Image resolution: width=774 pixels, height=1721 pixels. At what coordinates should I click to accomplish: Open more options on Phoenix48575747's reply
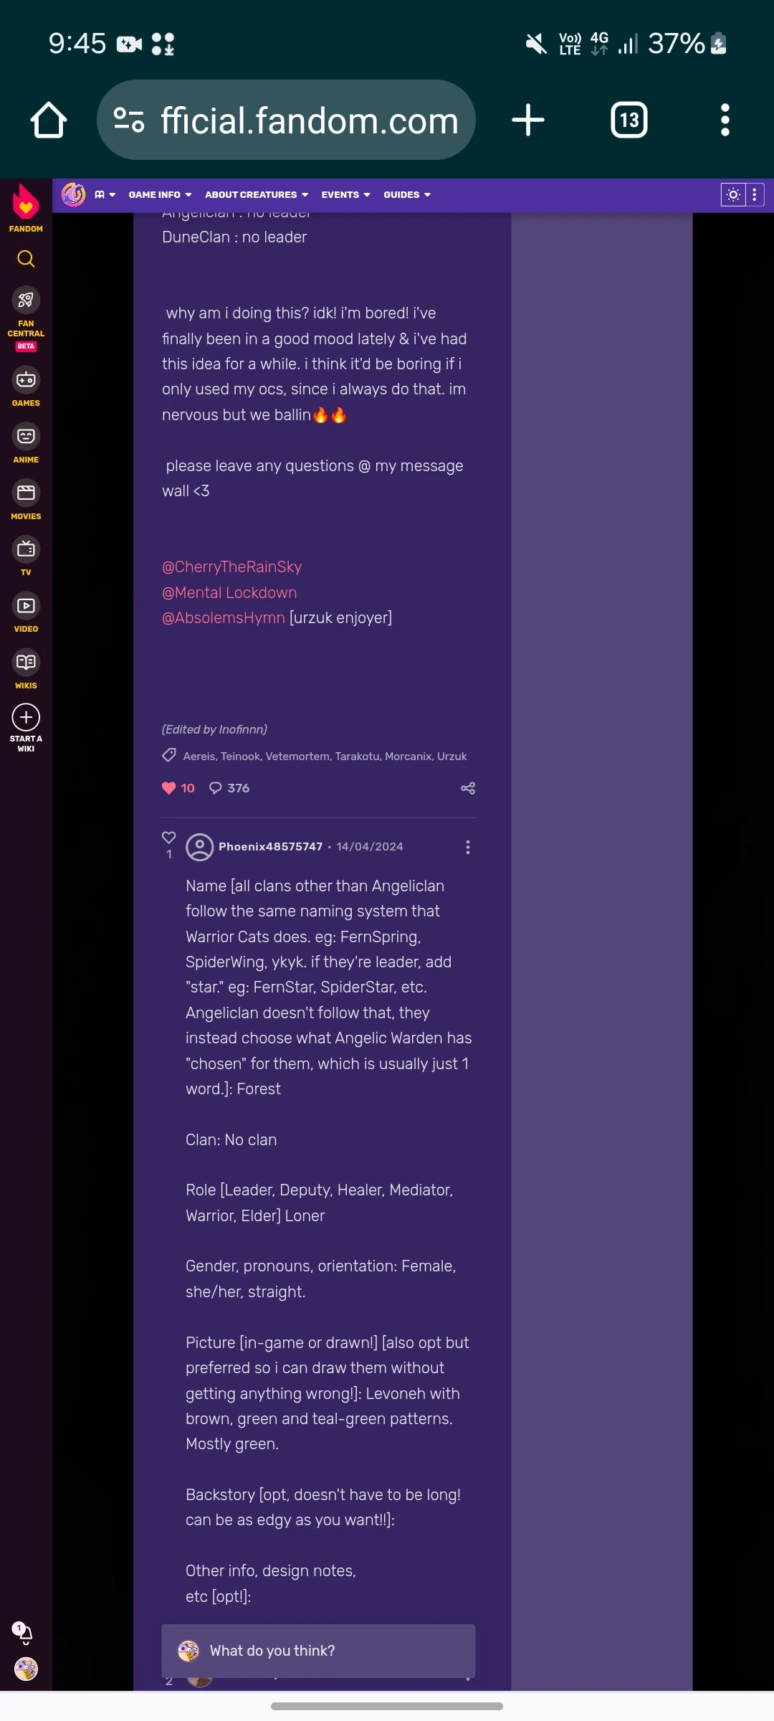468,847
